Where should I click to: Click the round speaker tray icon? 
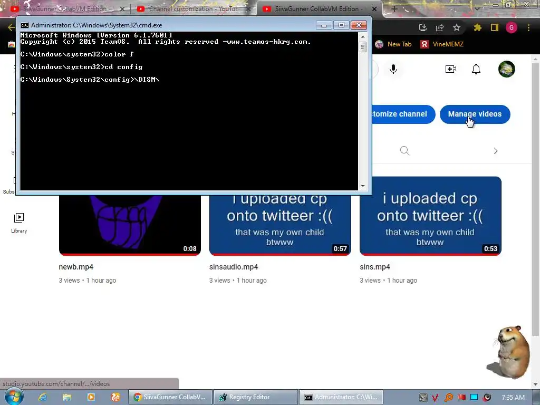point(487,398)
